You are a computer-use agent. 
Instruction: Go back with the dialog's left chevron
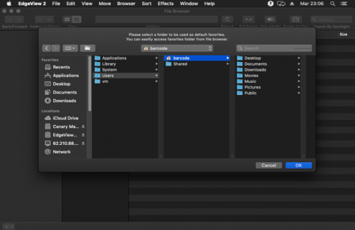click(x=46, y=48)
